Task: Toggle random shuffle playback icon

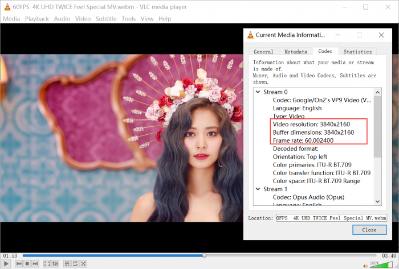Action: click(83, 264)
